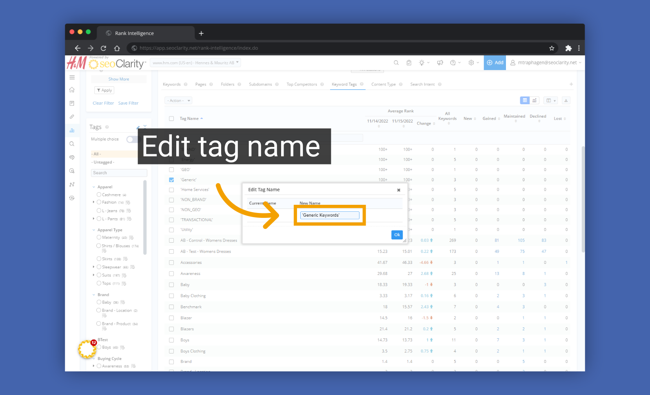
Task: Click the Save Filter link
Action: click(129, 103)
